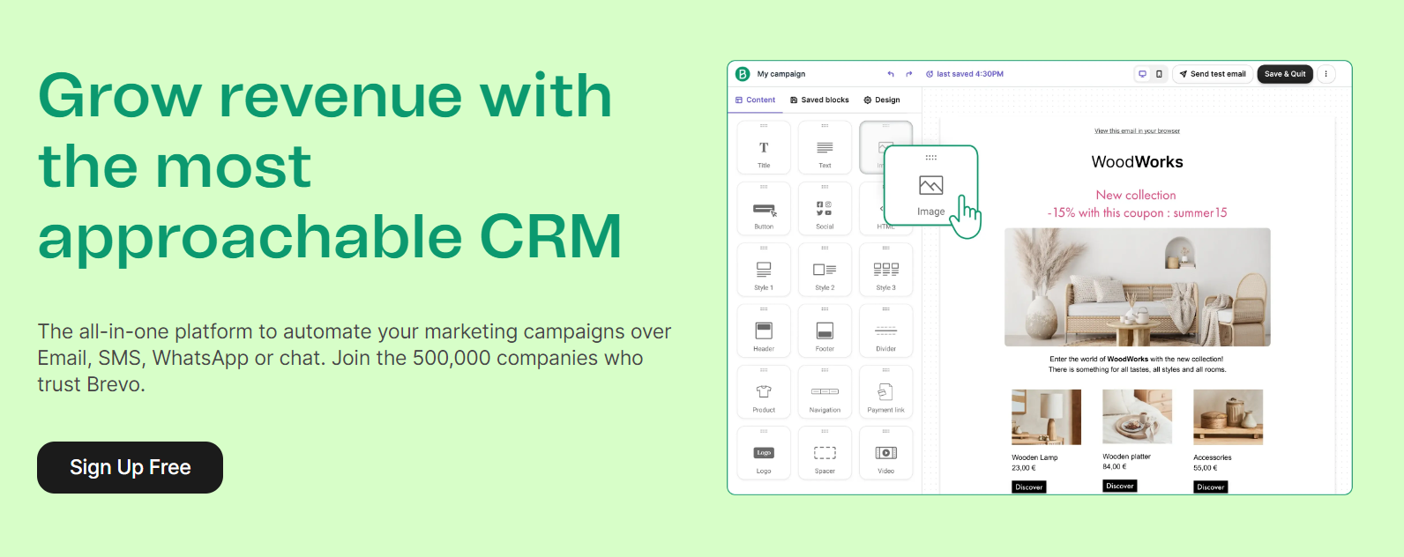Open the three-dot more options menu
Viewport: 1404px width, 557px height.
point(1326,74)
